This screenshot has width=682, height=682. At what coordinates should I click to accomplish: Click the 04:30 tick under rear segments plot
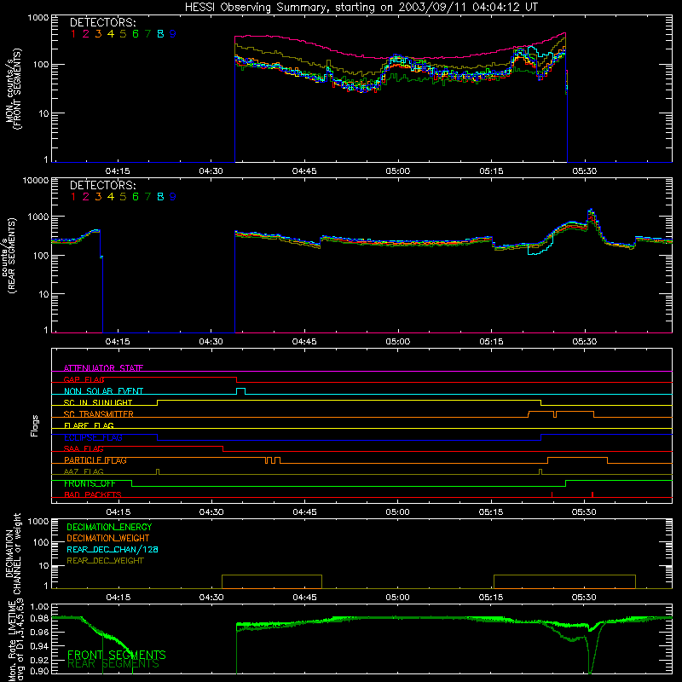pos(211,342)
